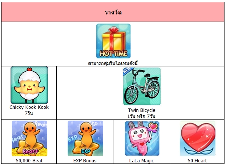Click the Twin Bicycle name label
This screenshot has height=165, width=226.
tap(142, 110)
